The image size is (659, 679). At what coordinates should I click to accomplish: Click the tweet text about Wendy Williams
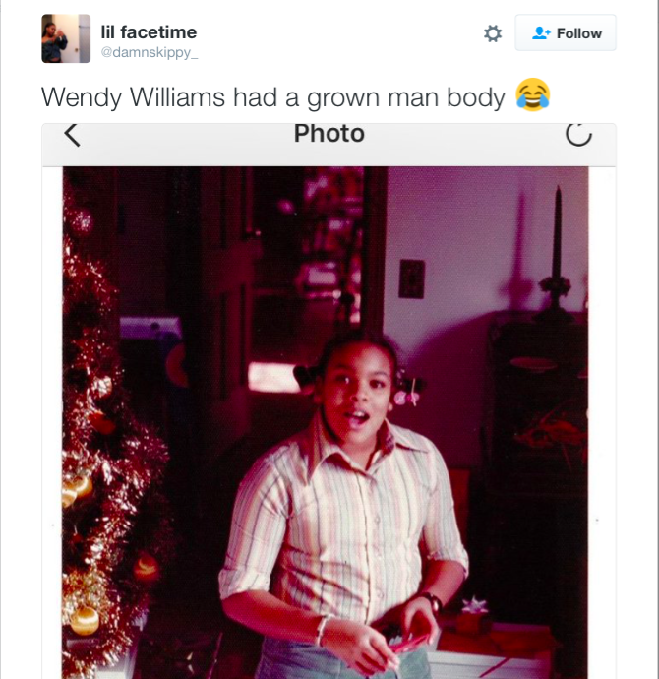click(273, 96)
